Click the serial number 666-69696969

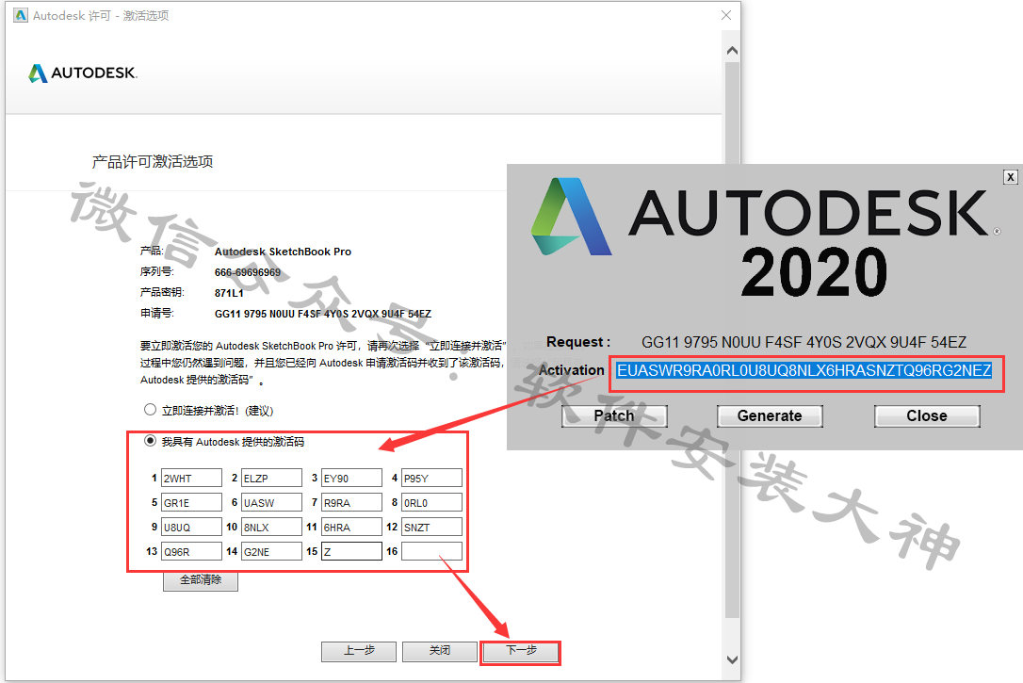tap(247, 272)
